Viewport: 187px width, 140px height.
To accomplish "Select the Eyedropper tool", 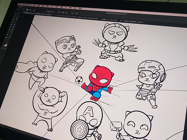I will 17,20.
